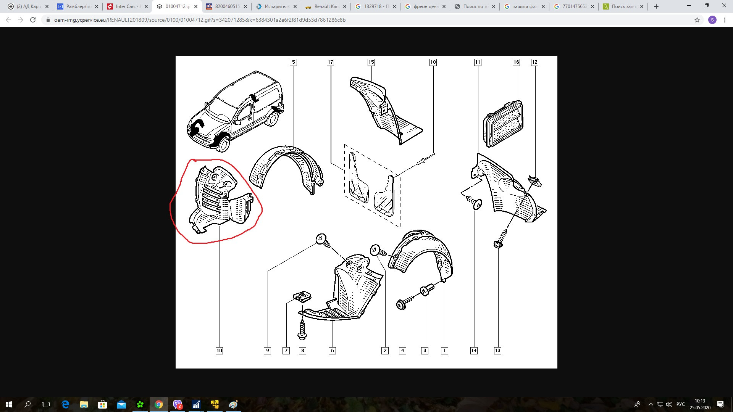This screenshot has width=733, height=412.
Task: Click part number 10 label
Action: point(219,351)
